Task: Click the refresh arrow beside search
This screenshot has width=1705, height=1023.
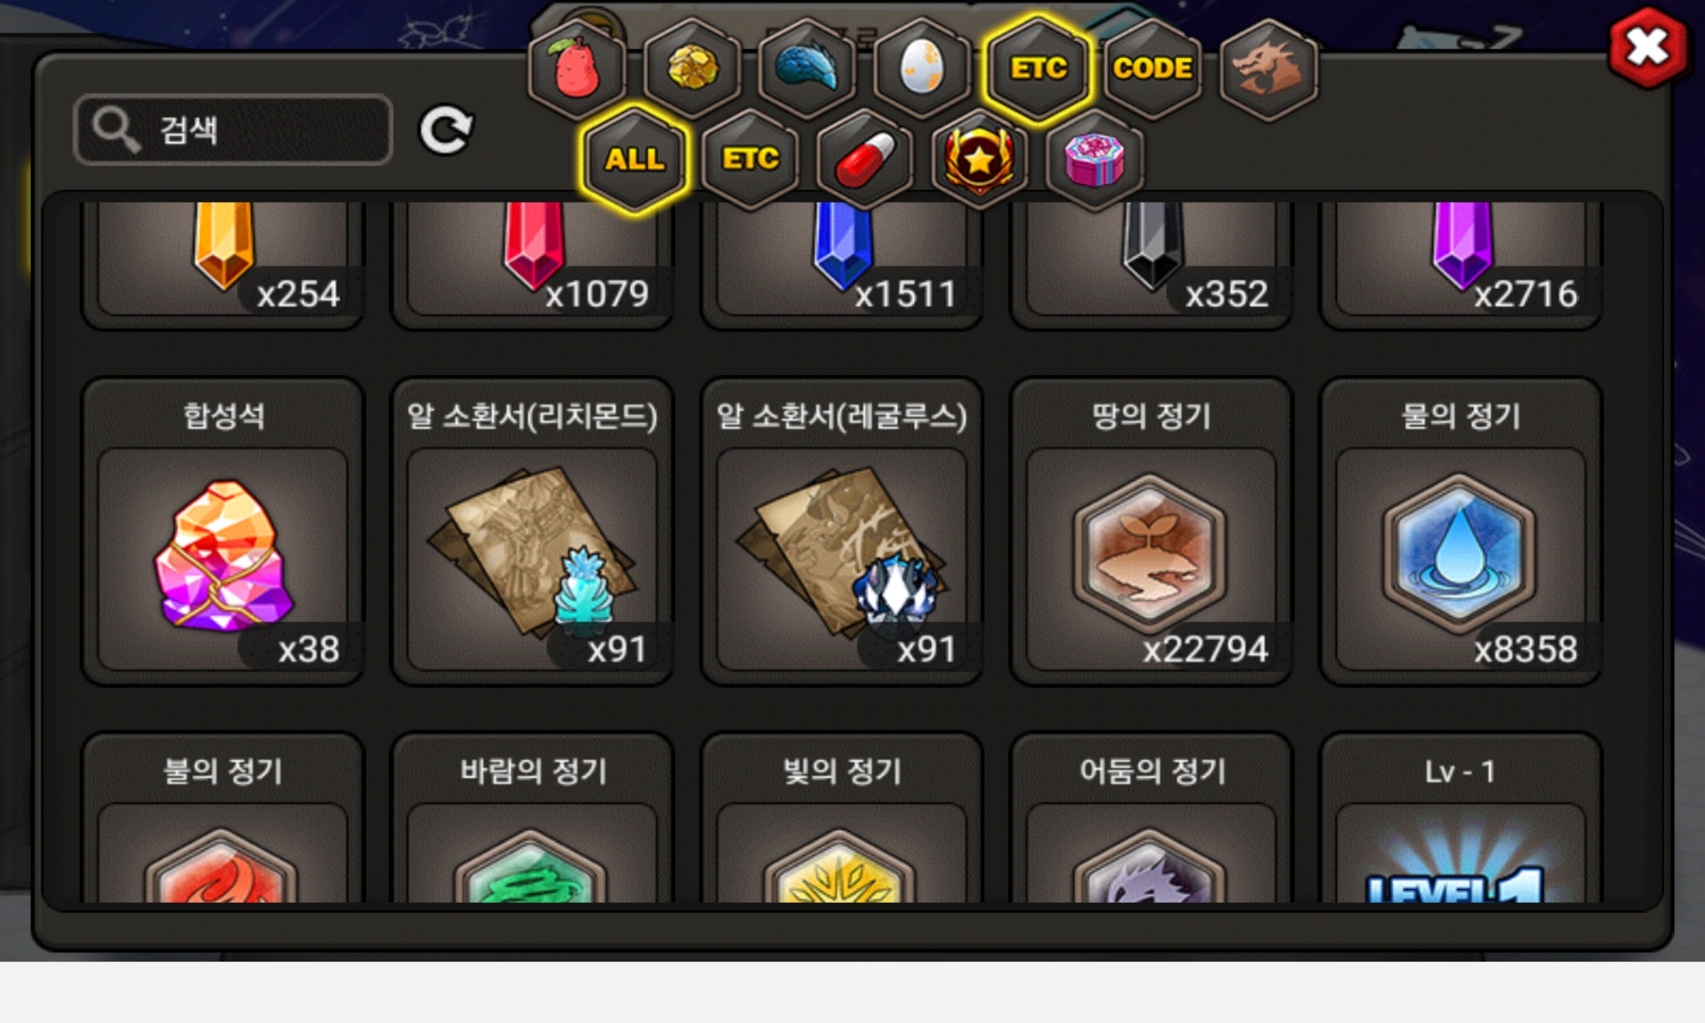Action: [x=446, y=130]
